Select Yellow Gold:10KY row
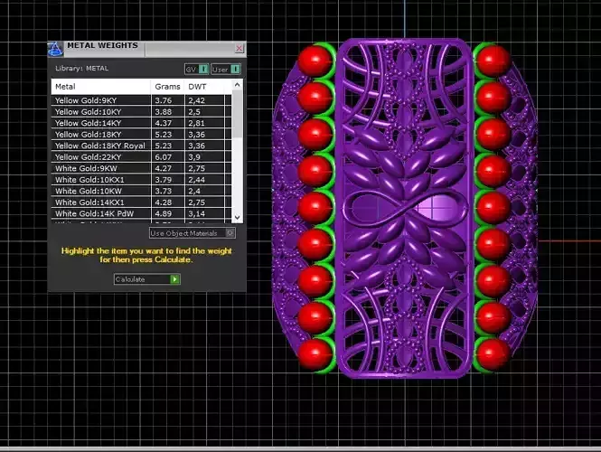The width and height of the screenshot is (601, 452). click(x=141, y=112)
